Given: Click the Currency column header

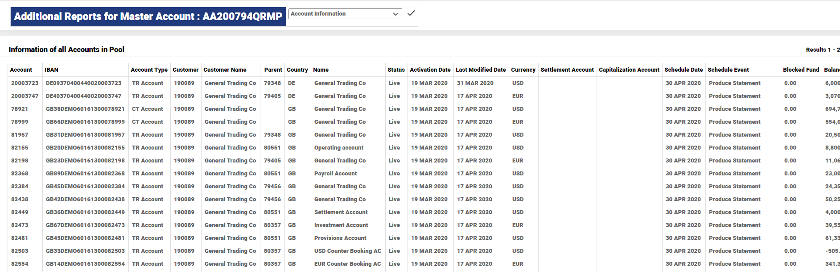Looking at the screenshot, I should pyautogui.click(x=523, y=70).
